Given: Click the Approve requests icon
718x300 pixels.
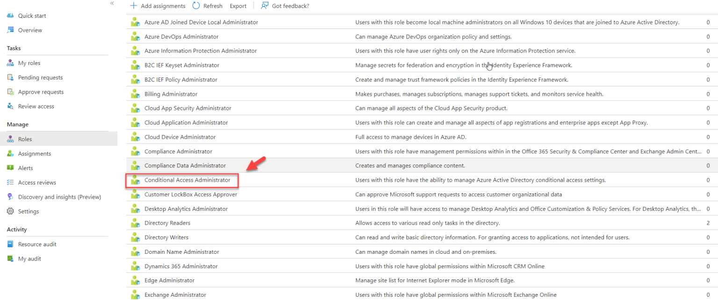Looking at the screenshot, I should pos(10,92).
